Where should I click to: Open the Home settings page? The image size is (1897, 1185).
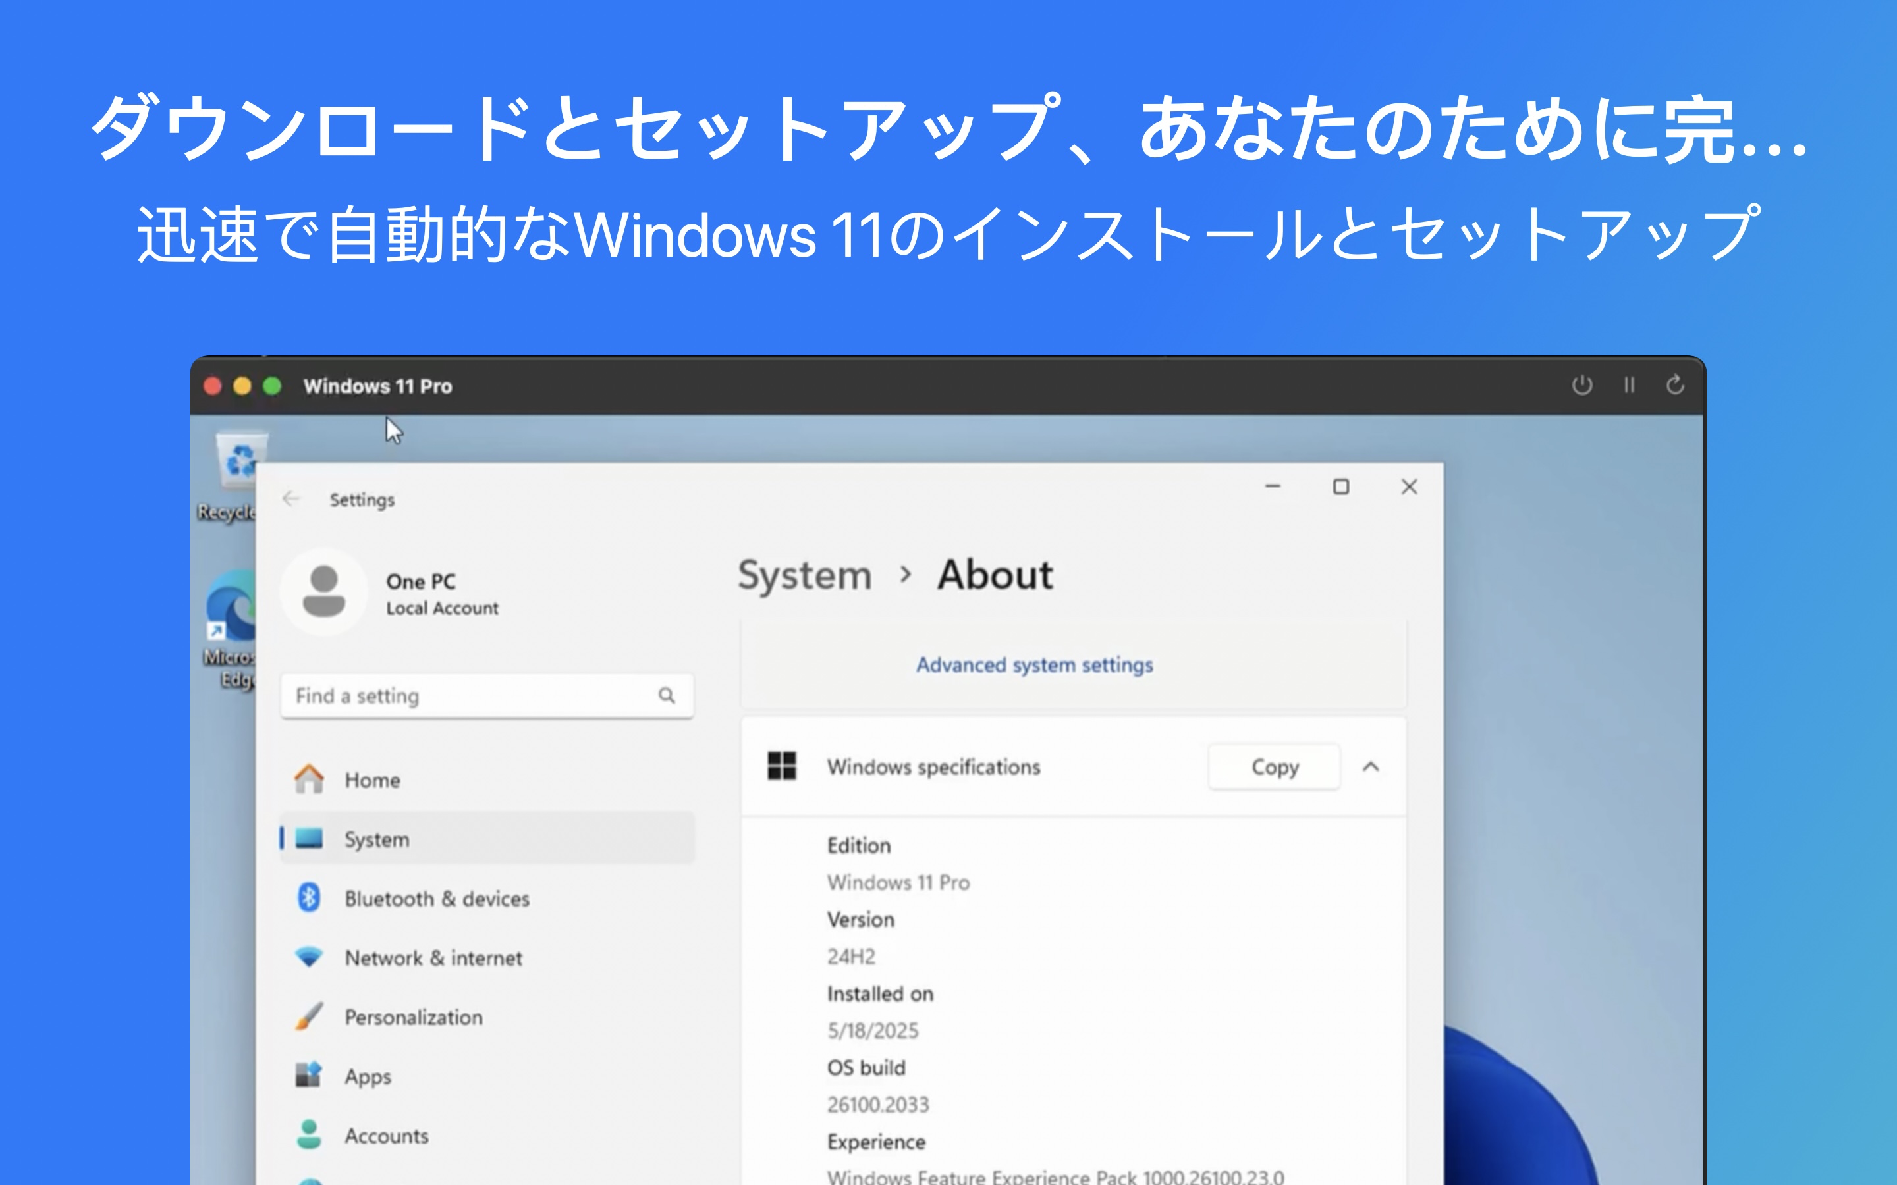coord(487,780)
